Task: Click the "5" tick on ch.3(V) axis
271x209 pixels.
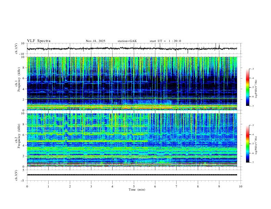Action: pyautogui.click(x=24, y=170)
